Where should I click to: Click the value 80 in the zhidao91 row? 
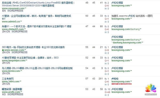point(101,26)
